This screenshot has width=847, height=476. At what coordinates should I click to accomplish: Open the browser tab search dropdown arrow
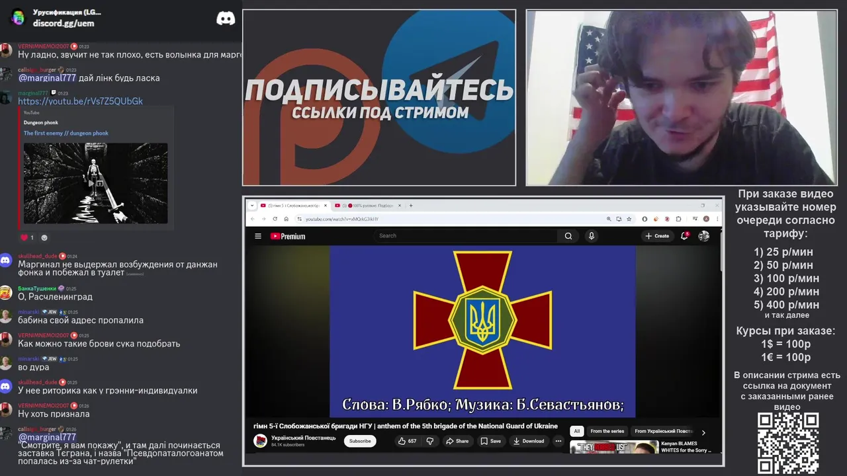251,206
